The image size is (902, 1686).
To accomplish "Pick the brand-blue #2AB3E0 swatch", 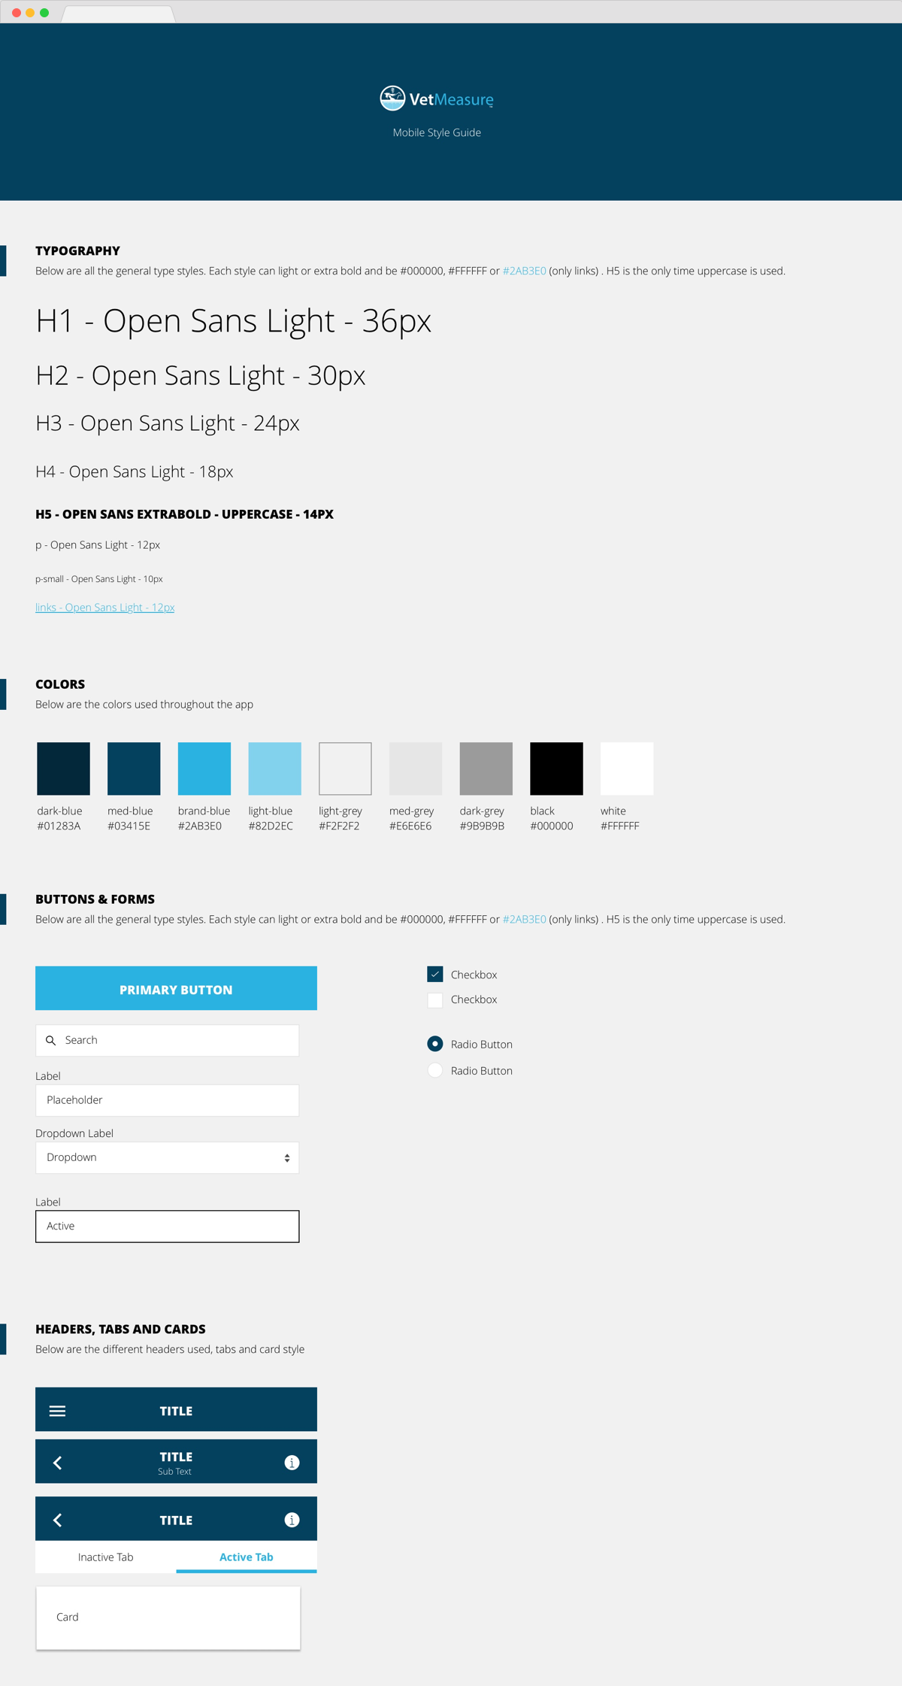I will click(204, 769).
